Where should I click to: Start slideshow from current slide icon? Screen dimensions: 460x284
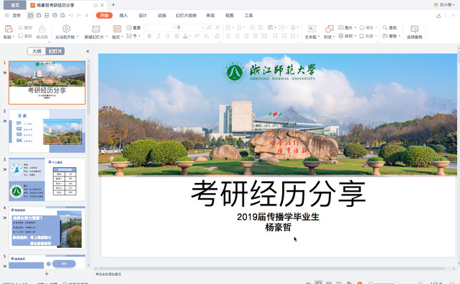(x=66, y=29)
